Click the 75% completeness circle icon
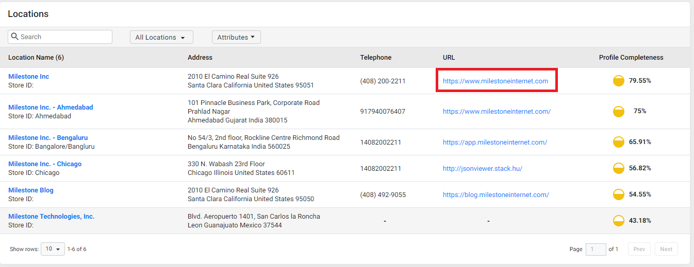Viewport: 694px width, 267px height. pos(619,111)
